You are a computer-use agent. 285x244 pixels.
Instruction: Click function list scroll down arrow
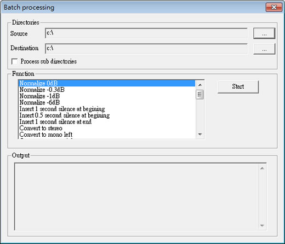coord(200,134)
